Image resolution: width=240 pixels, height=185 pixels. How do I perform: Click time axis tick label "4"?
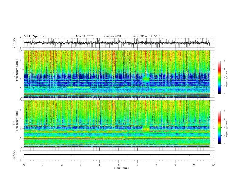(x=99, y=165)
